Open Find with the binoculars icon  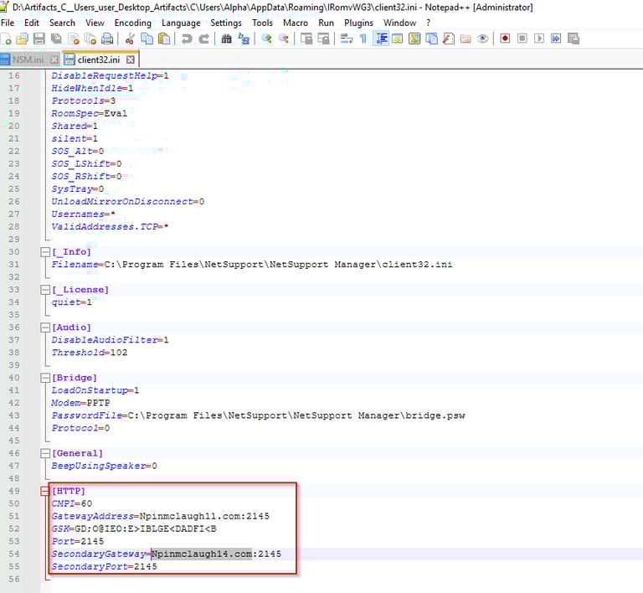[x=226, y=39]
